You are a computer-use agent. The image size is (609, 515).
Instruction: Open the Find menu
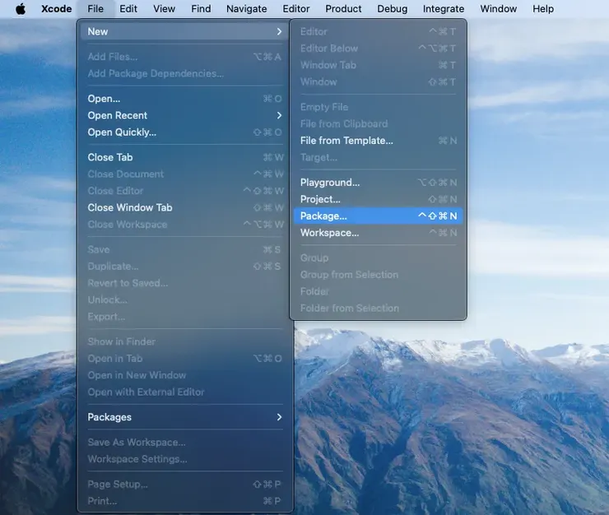[x=201, y=8]
